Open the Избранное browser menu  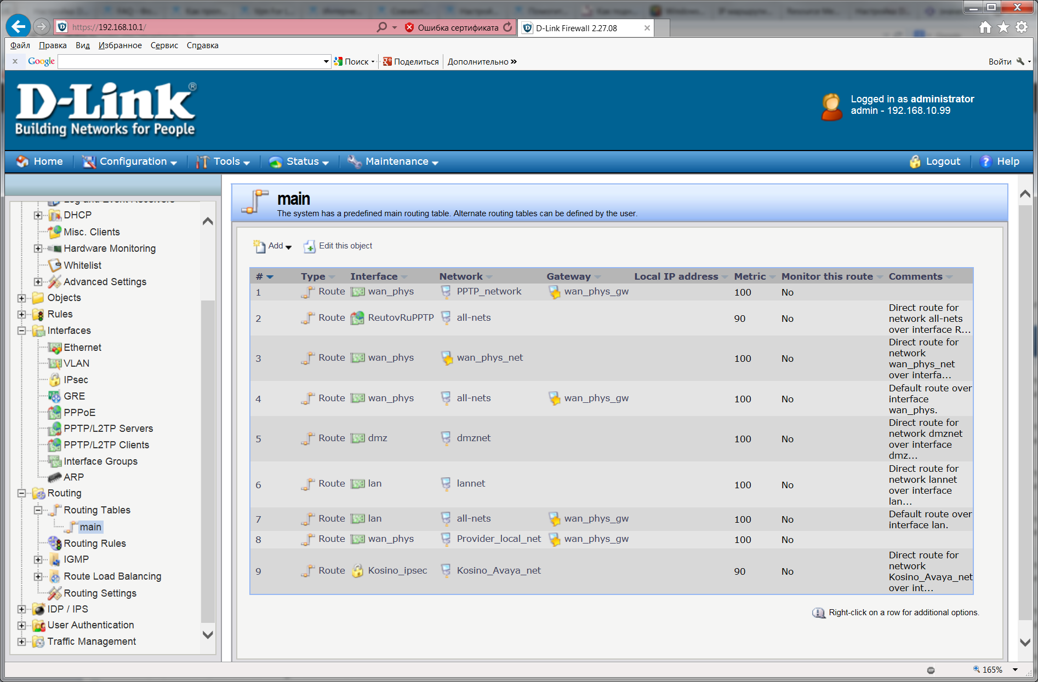[120, 45]
